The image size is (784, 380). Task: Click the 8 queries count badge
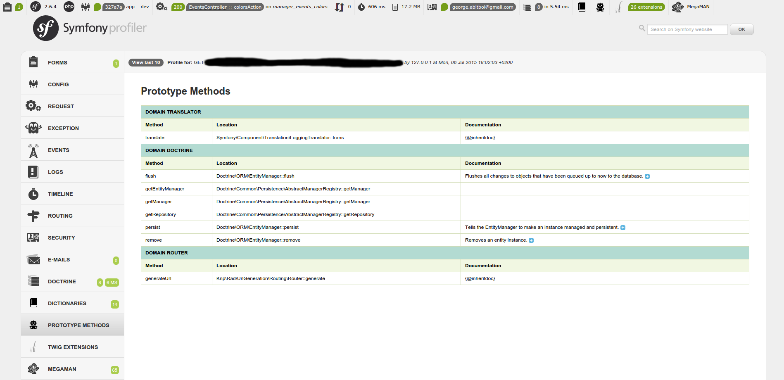tap(539, 7)
